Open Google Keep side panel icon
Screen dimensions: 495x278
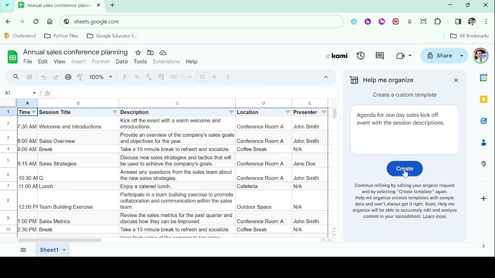483,100
